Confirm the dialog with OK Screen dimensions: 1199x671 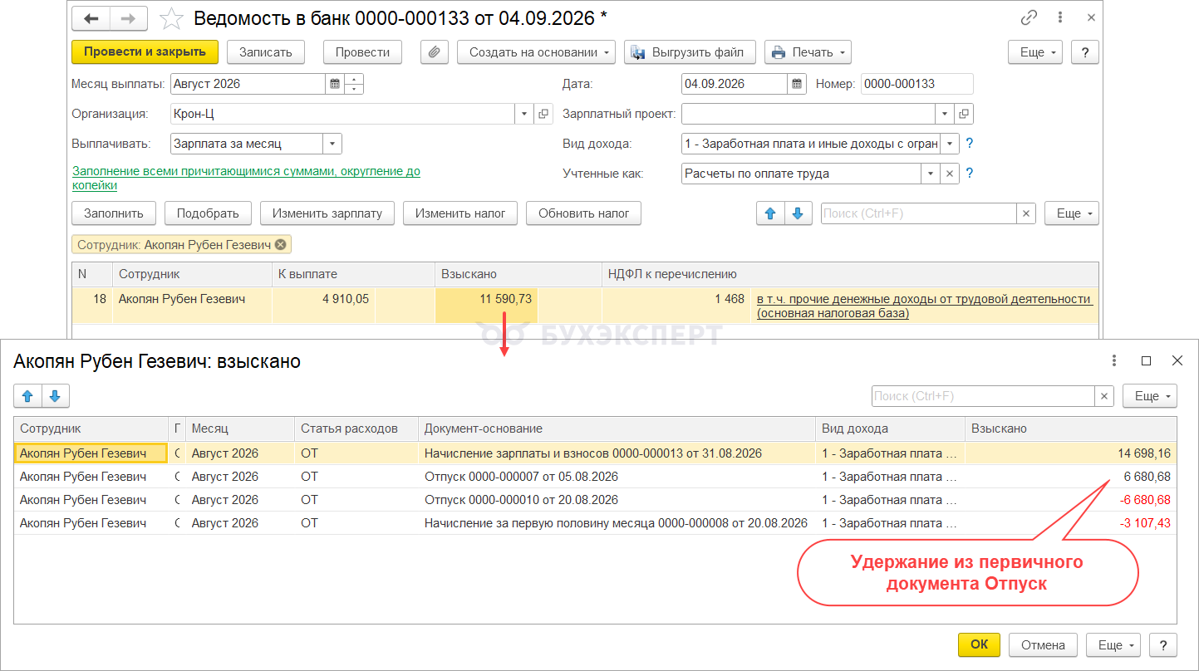click(980, 645)
